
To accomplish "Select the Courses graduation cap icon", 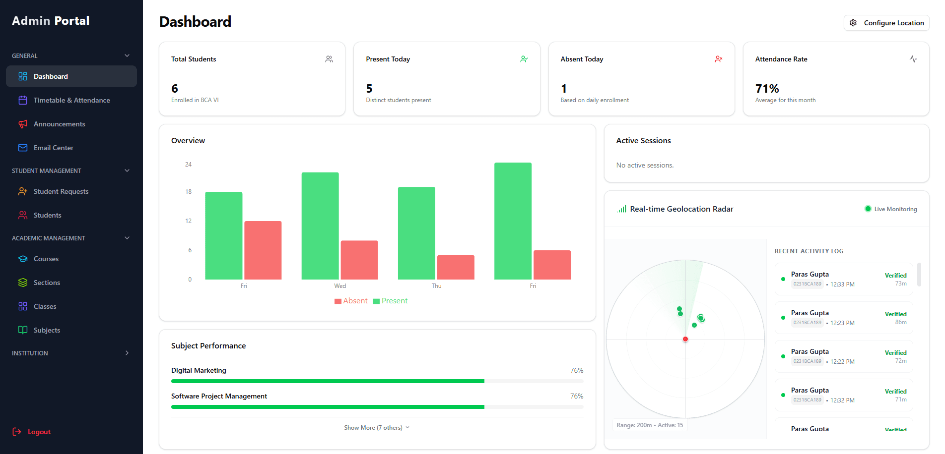I will [x=23, y=259].
